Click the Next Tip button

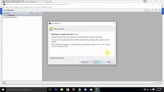(97, 62)
